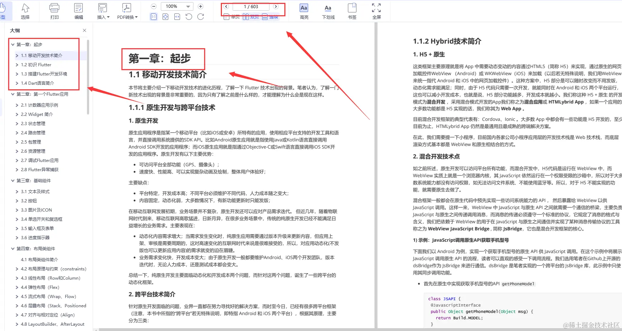The width and height of the screenshot is (622, 331).
Task: Open the 插入 insert dropdown
Action: click(x=102, y=11)
